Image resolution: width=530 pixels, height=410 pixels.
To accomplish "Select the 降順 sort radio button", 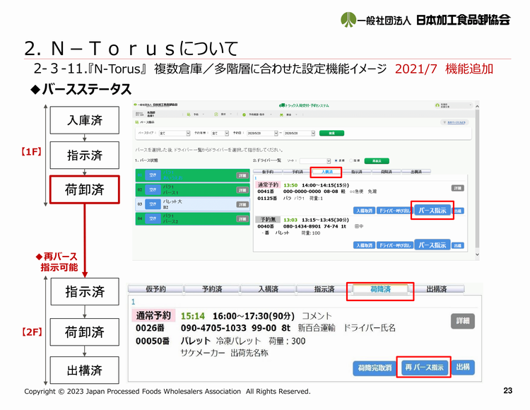I will [x=351, y=161].
